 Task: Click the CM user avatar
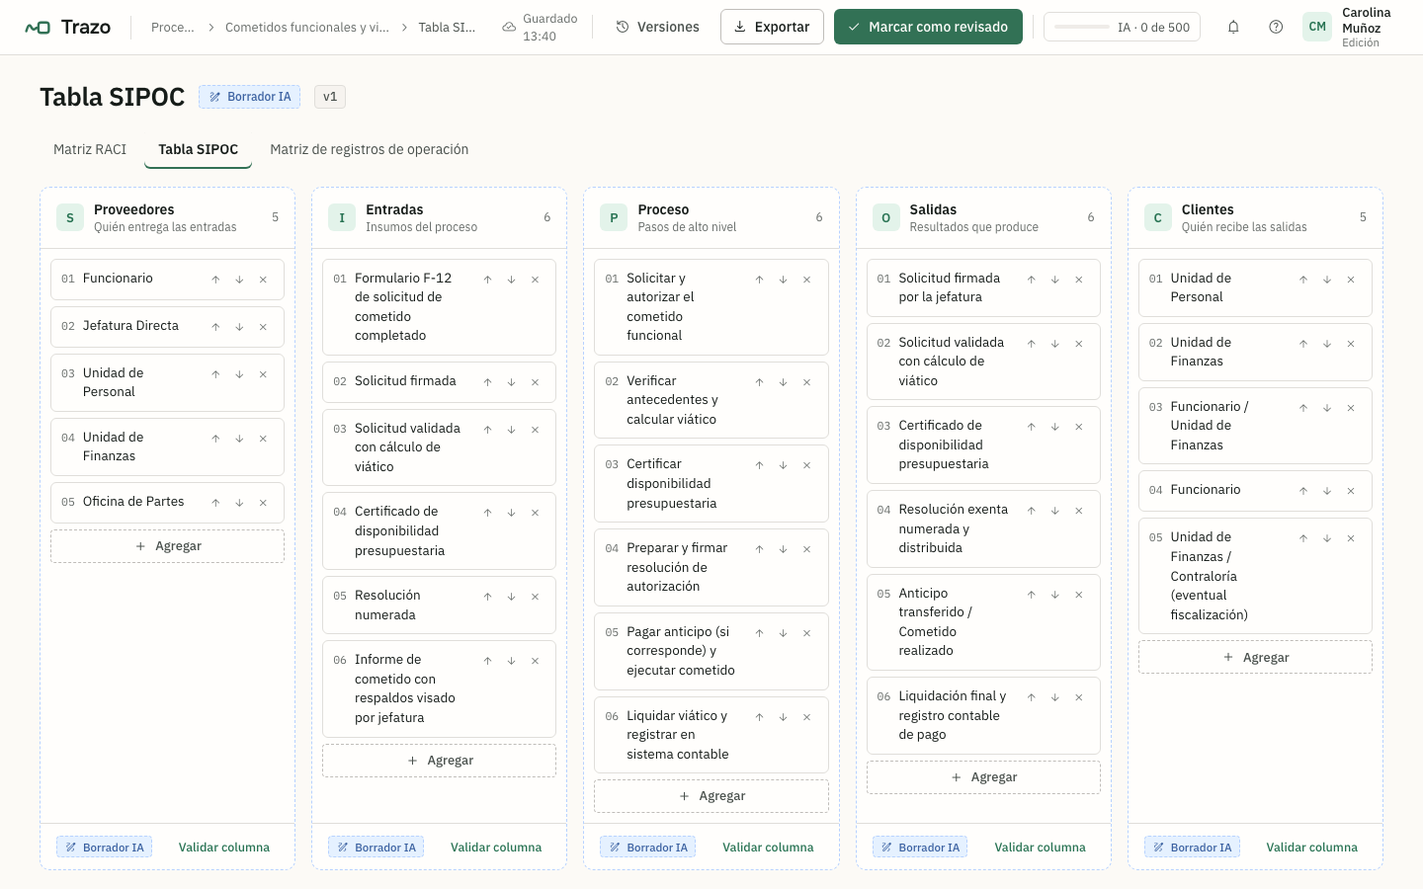(1317, 27)
